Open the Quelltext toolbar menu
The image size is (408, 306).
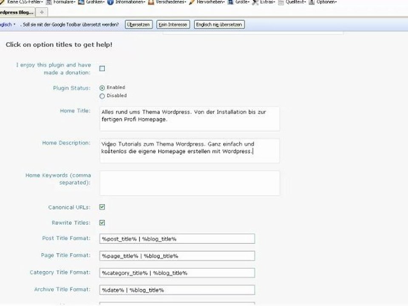(x=292, y=2)
